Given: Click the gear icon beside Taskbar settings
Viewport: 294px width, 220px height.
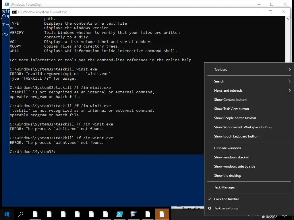Looking at the screenshot, I should click(210, 208).
